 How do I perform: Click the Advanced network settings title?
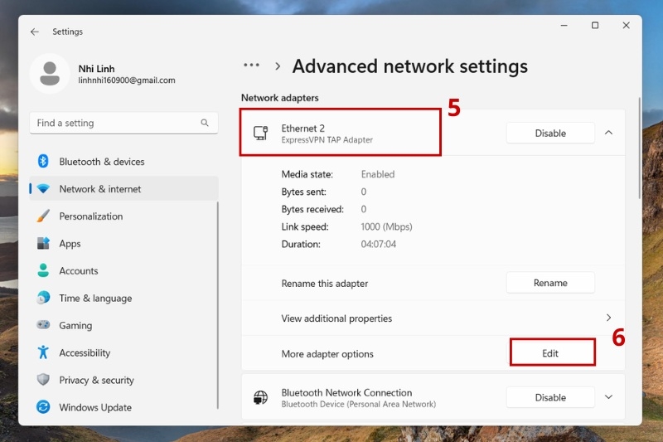(x=410, y=66)
